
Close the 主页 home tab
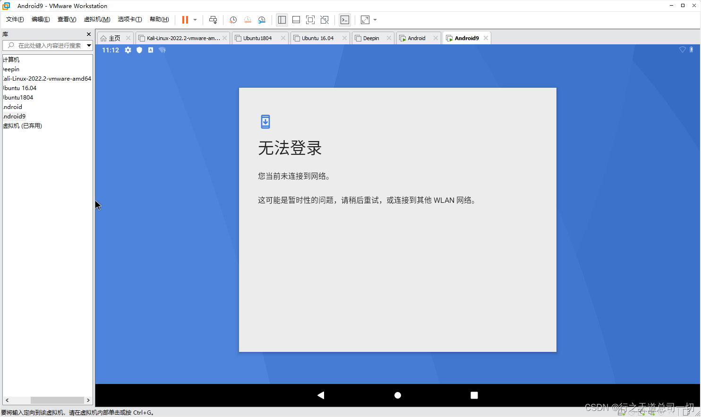[x=128, y=38]
